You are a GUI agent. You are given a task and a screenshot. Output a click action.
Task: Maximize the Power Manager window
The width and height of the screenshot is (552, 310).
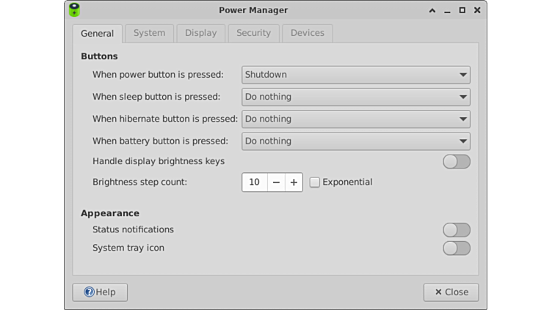click(462, 10)
